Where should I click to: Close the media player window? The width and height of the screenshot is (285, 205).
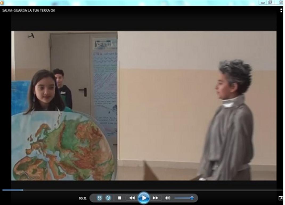(280, 2)
